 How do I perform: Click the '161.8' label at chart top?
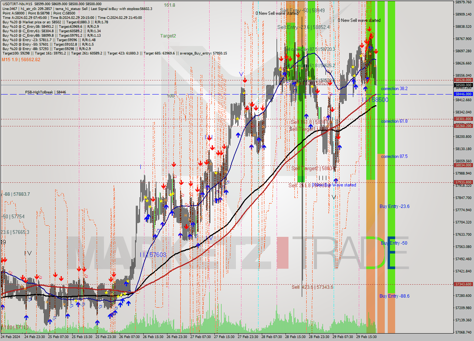(170, 5)
